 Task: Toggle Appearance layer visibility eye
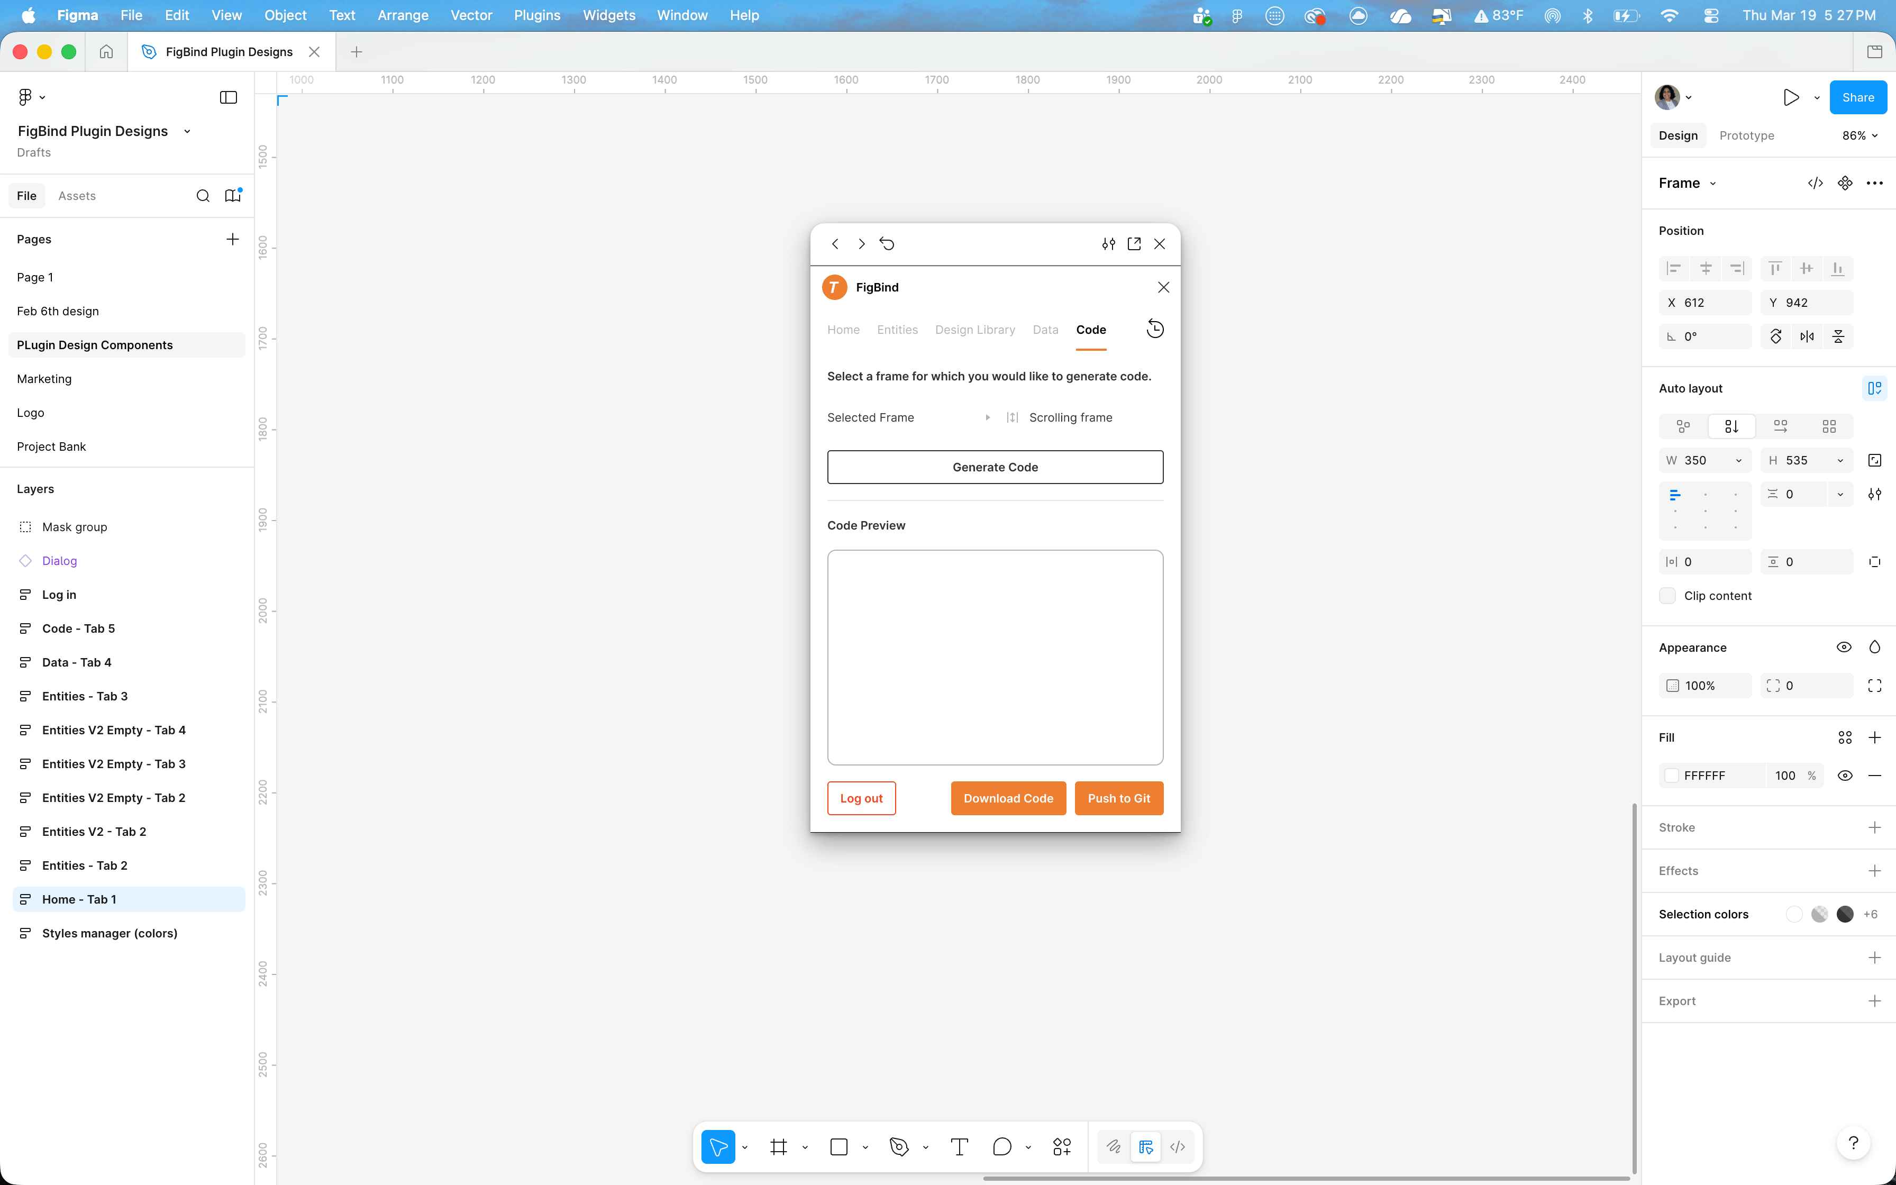1844,648
